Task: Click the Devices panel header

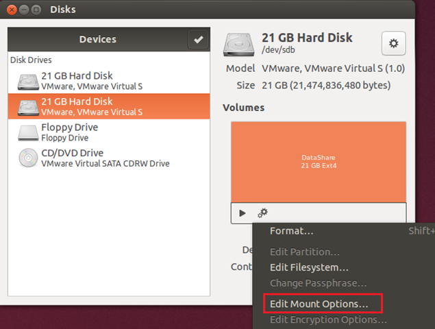Action: pos(97,40)
